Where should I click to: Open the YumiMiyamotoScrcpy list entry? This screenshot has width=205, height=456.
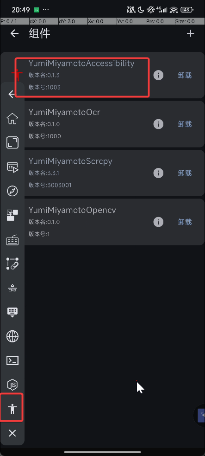pos(103,173)
